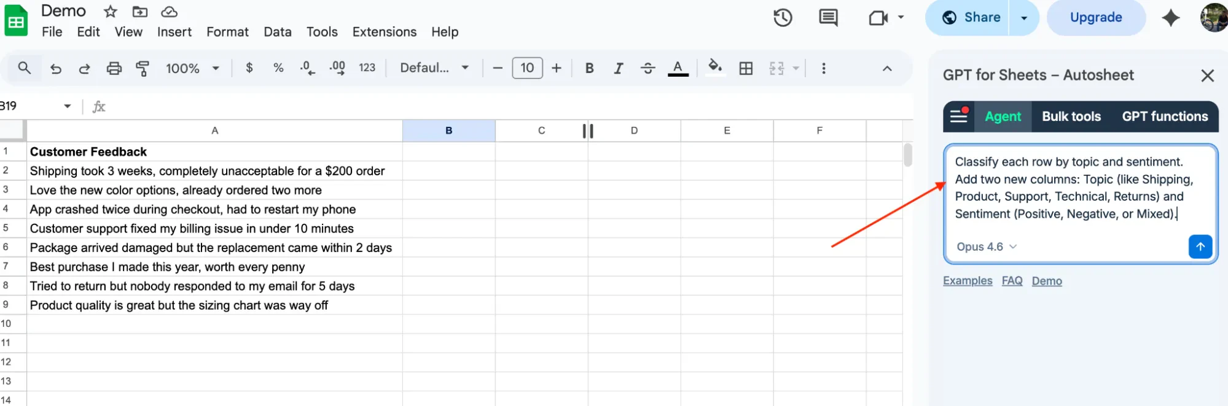Open the Format menu
1228x406 pixels.
point(227,32)
